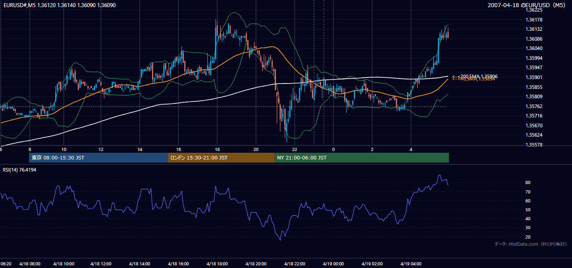Screen dimensions: 572x268
Task: Click hour label 10 below the price chart
Action: 64,149
